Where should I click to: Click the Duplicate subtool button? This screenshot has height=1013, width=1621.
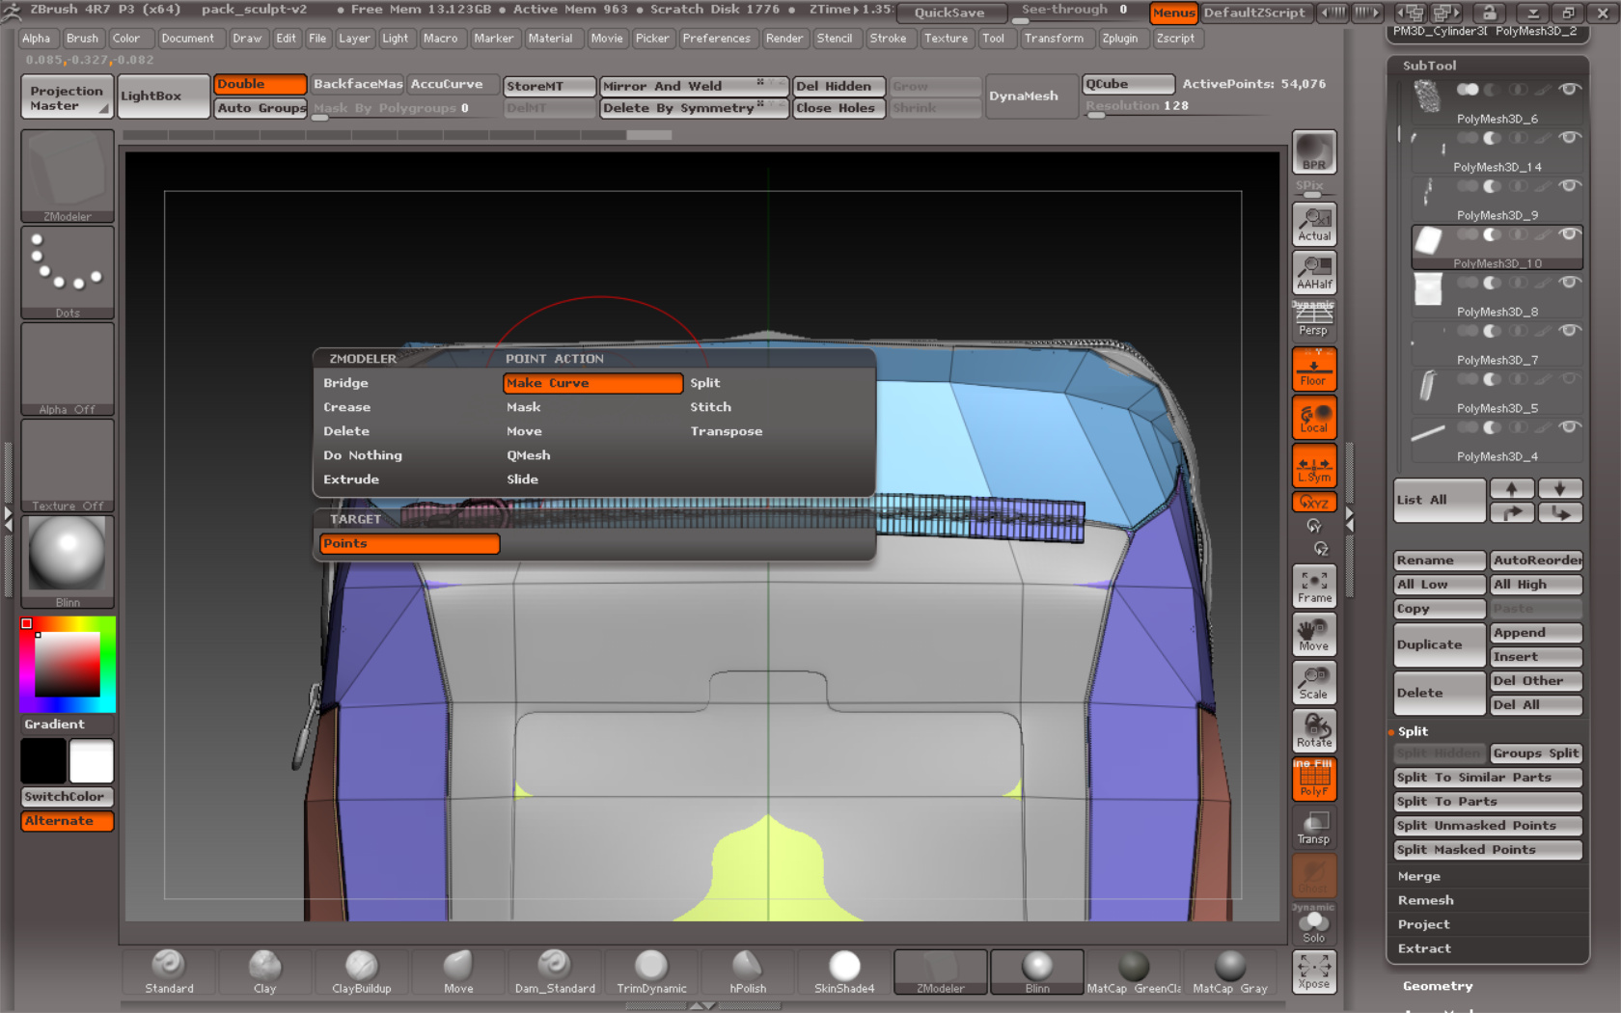point(1439,644)
